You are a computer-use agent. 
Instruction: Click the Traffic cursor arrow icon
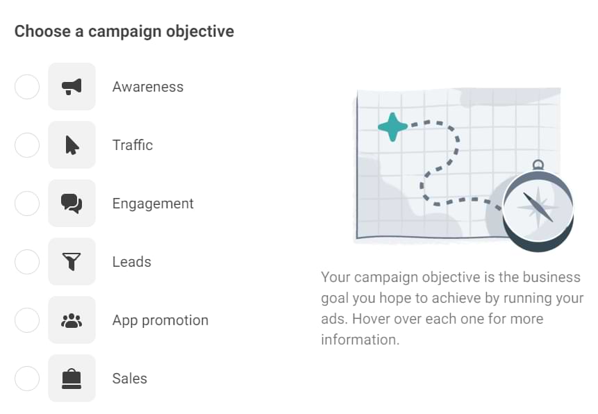click(72, 145)
